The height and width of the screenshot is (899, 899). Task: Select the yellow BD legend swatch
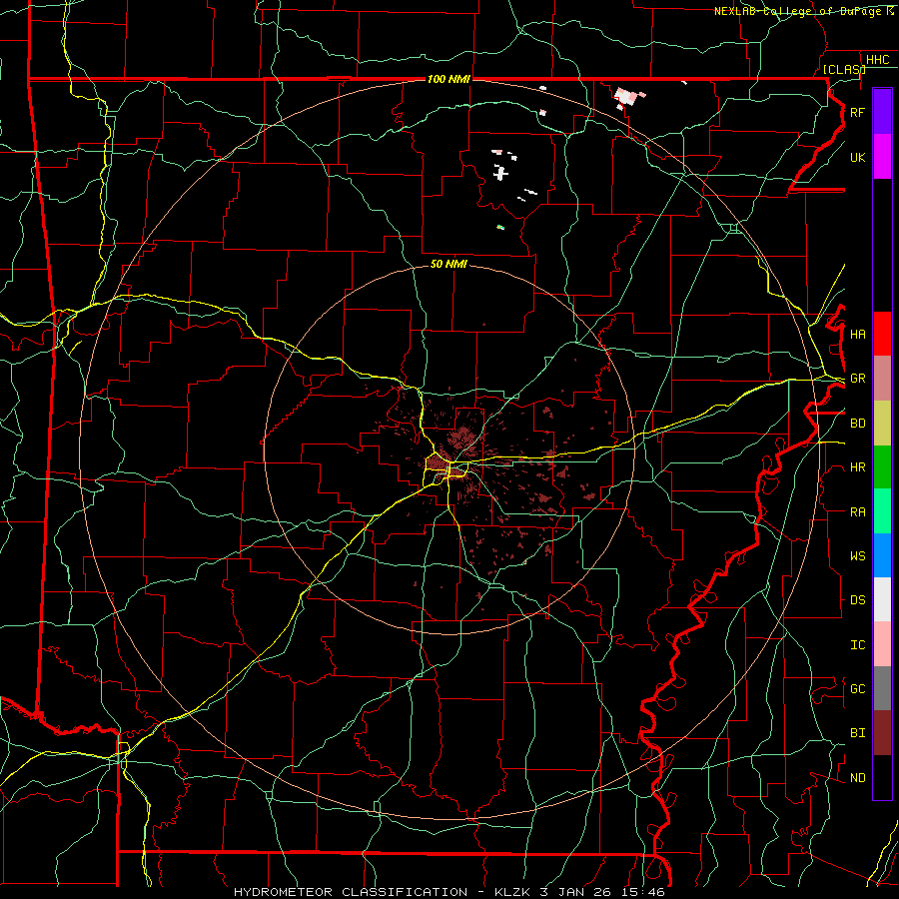point(882,424)
